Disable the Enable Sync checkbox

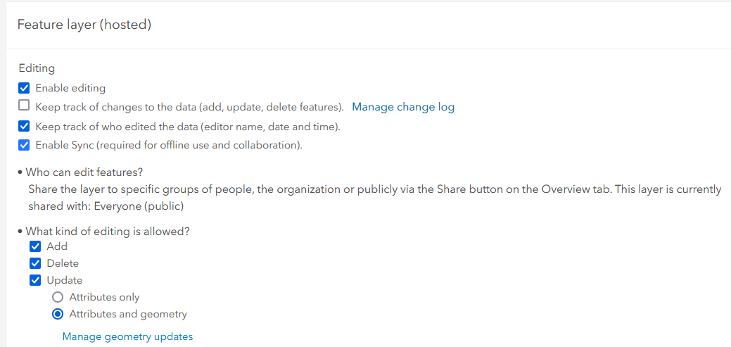[x=24, y=145]
